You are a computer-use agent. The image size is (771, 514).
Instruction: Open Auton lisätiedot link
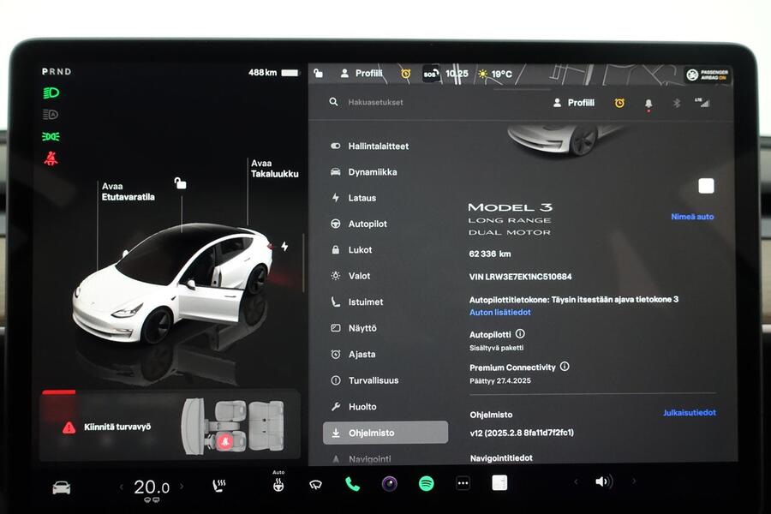tap(499, 313)
